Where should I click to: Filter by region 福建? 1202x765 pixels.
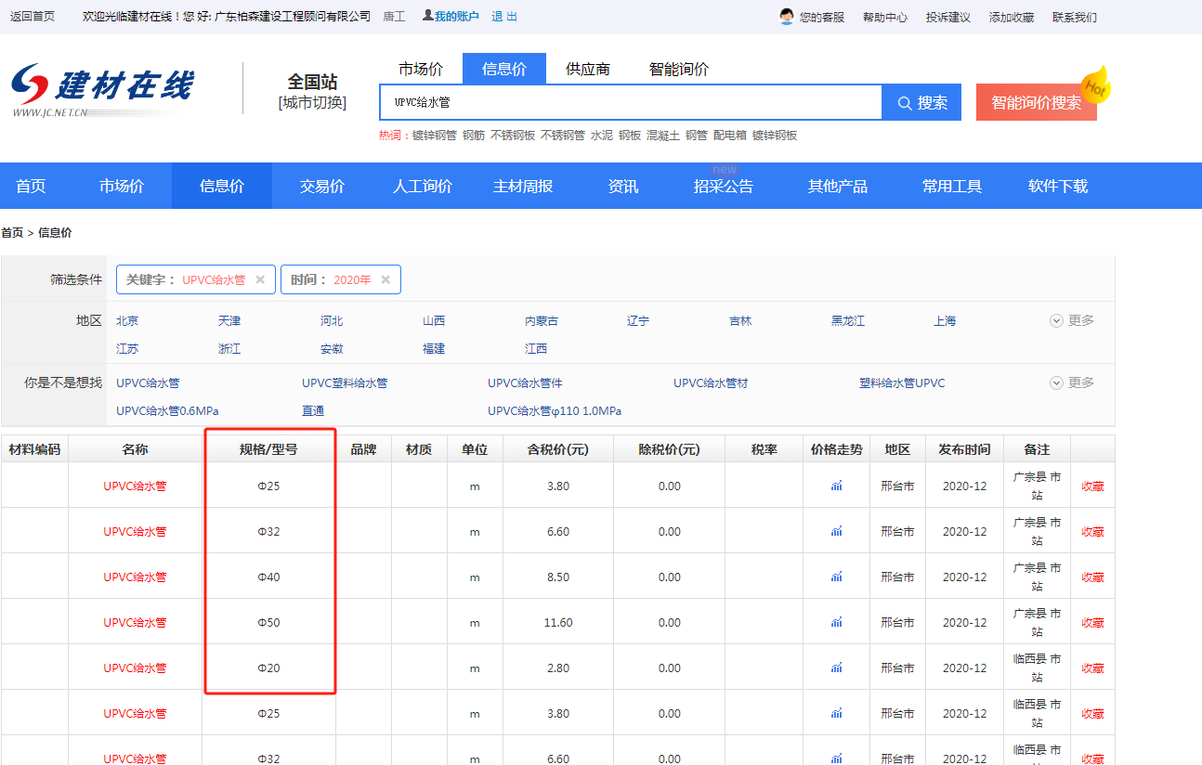click(434, 349)
